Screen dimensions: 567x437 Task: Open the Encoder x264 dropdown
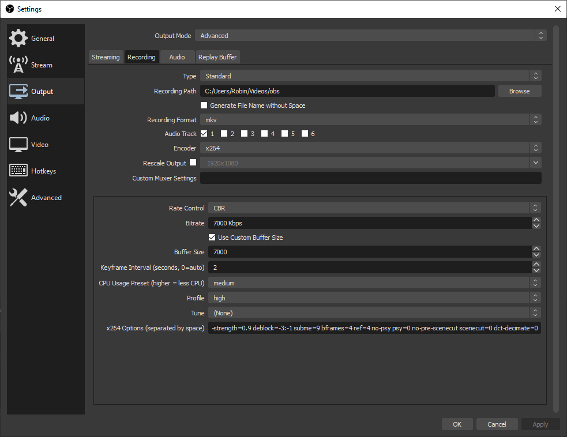tap(371, 148)
